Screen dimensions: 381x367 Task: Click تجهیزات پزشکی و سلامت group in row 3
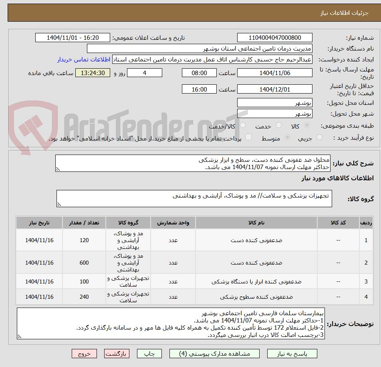click(128, 281)
